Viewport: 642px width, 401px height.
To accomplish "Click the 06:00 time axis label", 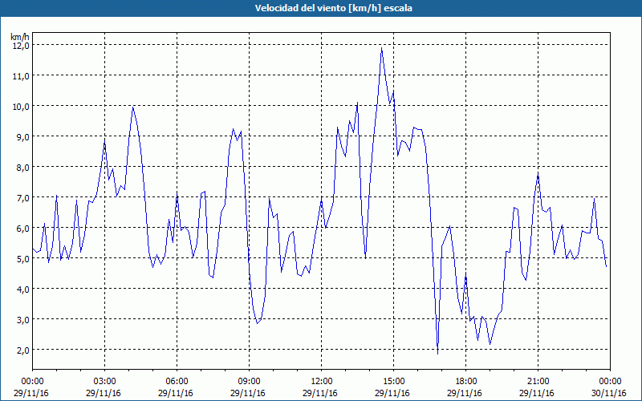I will click(x=177, y=382).
